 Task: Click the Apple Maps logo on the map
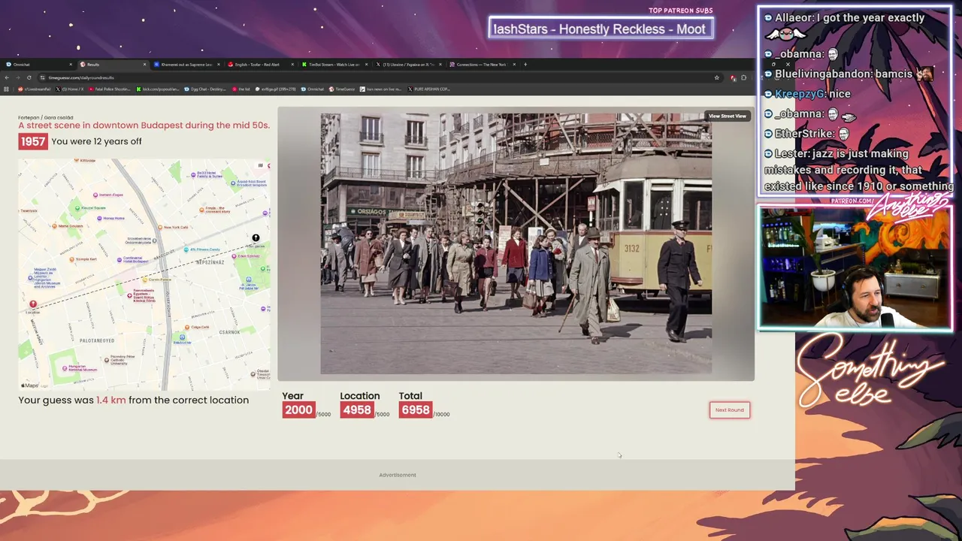click(x=29, y=385)
